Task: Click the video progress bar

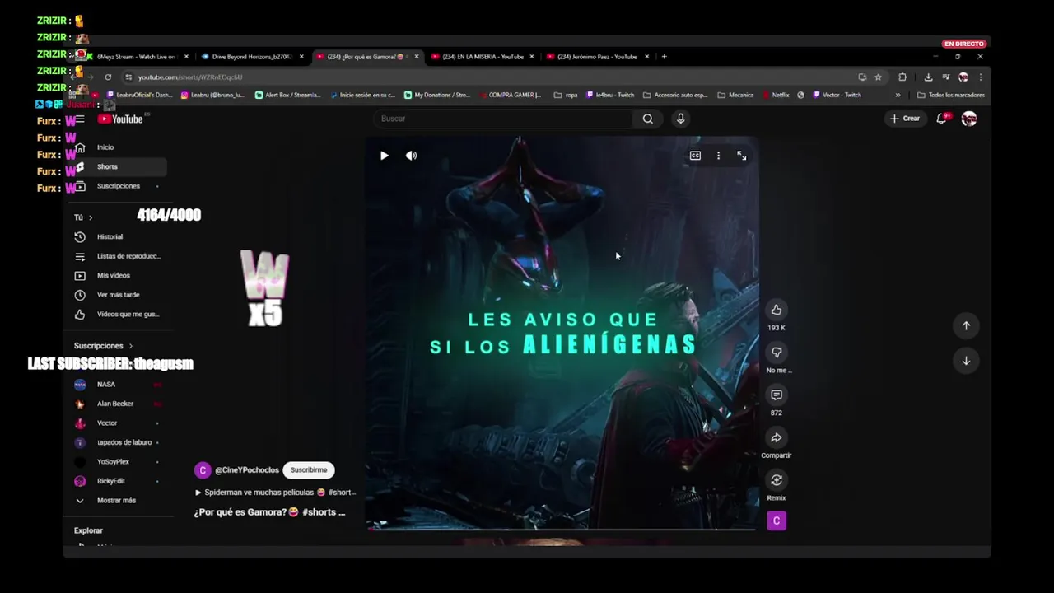Action: [x=562, y=529]
